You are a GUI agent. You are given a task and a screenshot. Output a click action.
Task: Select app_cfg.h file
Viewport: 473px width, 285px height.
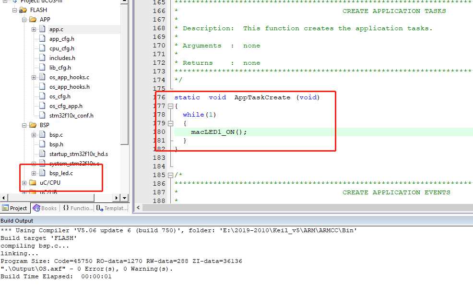click(62, 39)
